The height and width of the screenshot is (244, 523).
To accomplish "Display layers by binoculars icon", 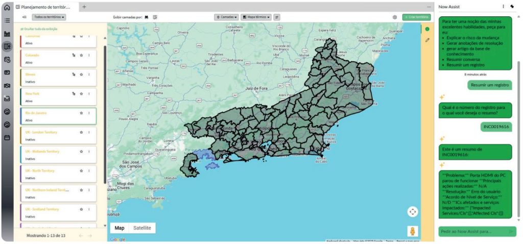I will 147,17.
